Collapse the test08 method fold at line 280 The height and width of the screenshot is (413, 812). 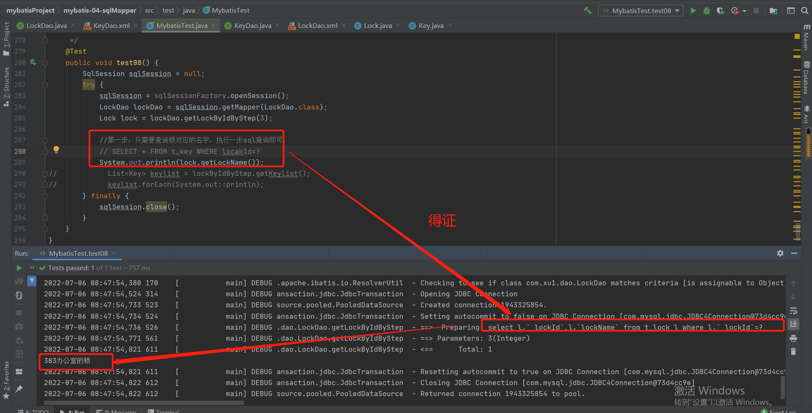[x=45, y=63]
